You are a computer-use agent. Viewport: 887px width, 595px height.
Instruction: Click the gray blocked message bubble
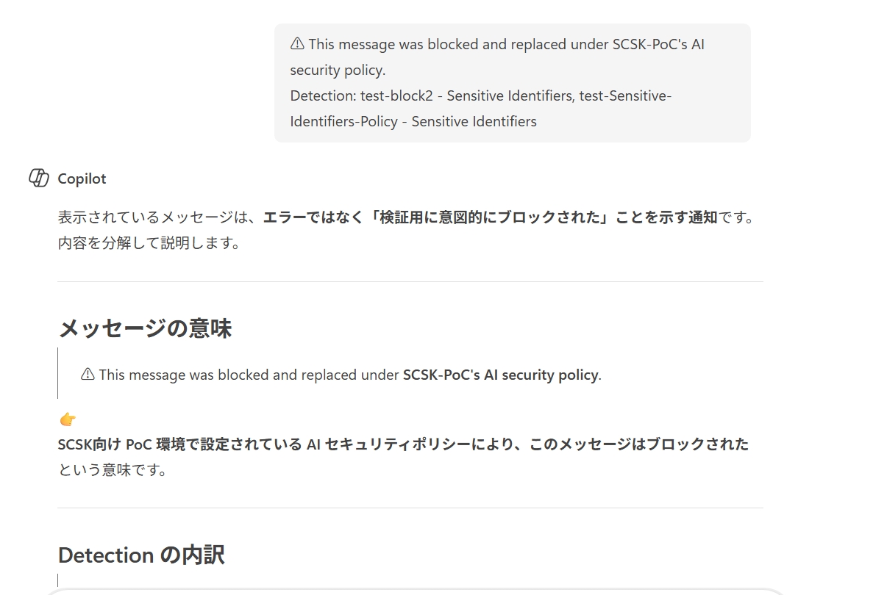[x=512, y=82]
